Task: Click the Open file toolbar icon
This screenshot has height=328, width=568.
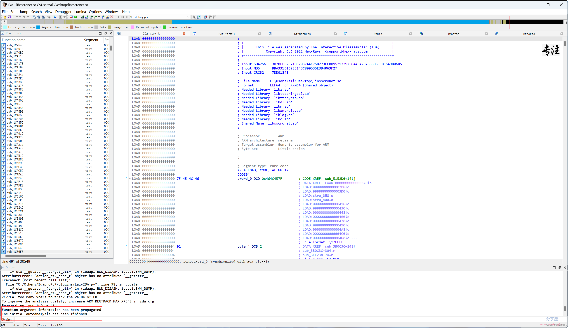Action: click(x=5, y=17)
